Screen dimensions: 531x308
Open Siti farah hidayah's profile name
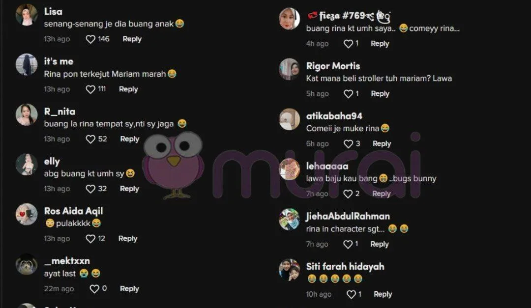345,267
